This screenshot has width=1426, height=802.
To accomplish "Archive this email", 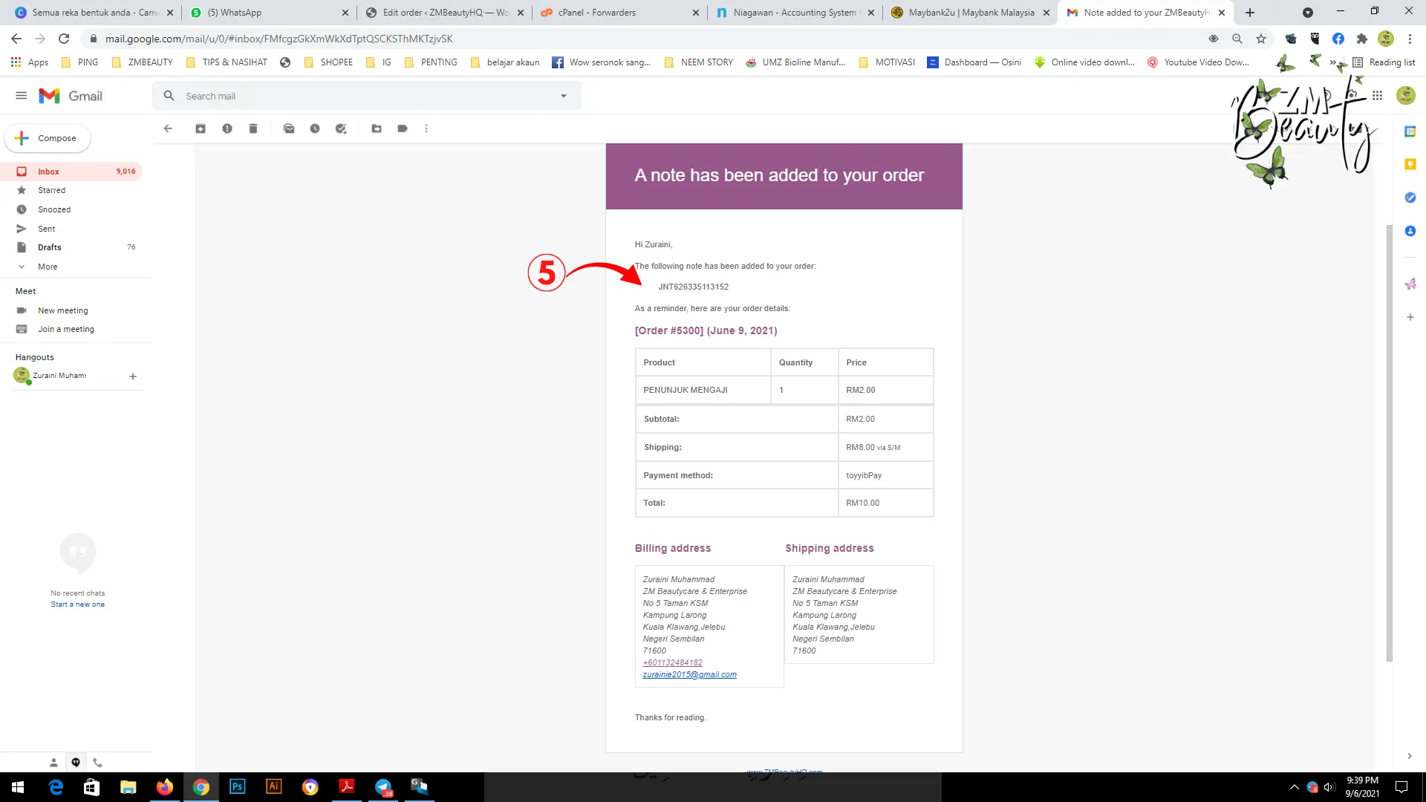I will (201, 128).
